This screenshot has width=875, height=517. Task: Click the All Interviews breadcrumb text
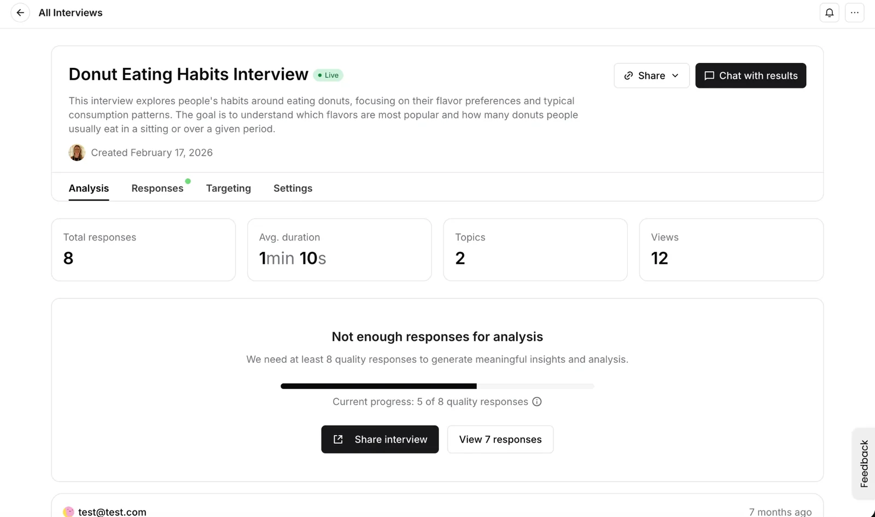point(71,13)
